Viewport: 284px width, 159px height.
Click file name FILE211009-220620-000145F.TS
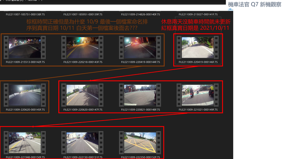25,110
